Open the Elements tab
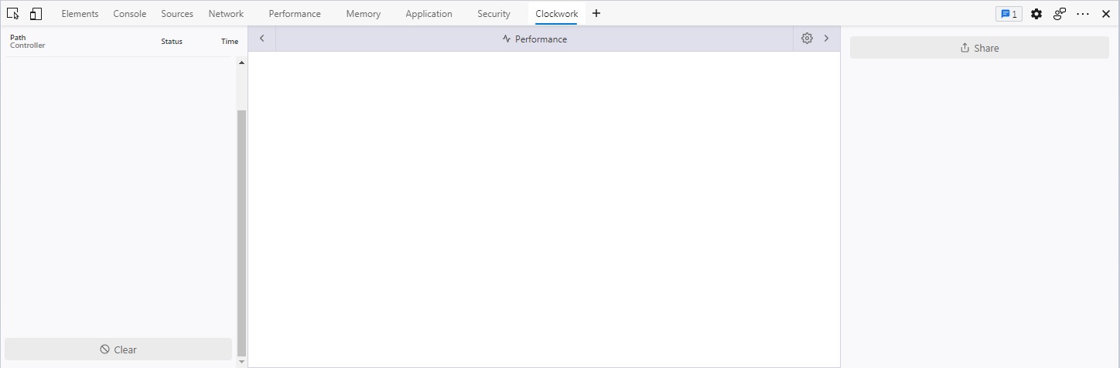This screenshot has height=368, width=1120. coord(80,14)
